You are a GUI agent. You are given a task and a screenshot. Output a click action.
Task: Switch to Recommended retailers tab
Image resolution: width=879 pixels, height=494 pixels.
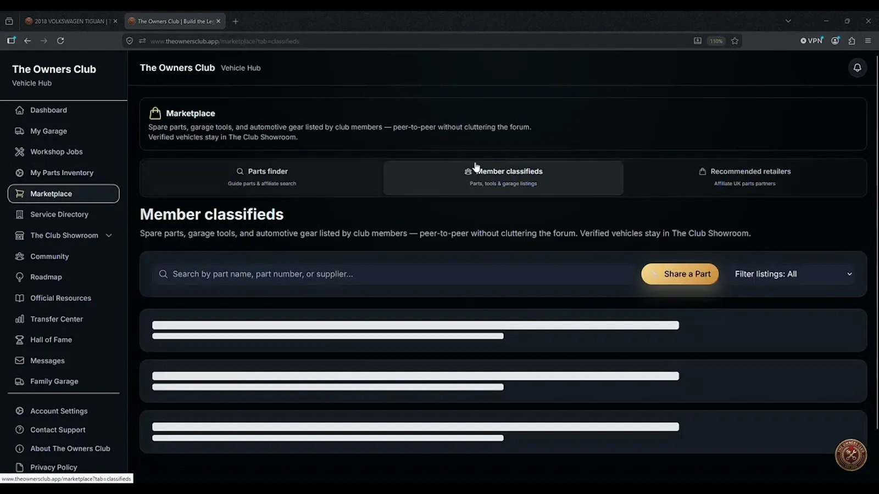click(x=744, y=177)
